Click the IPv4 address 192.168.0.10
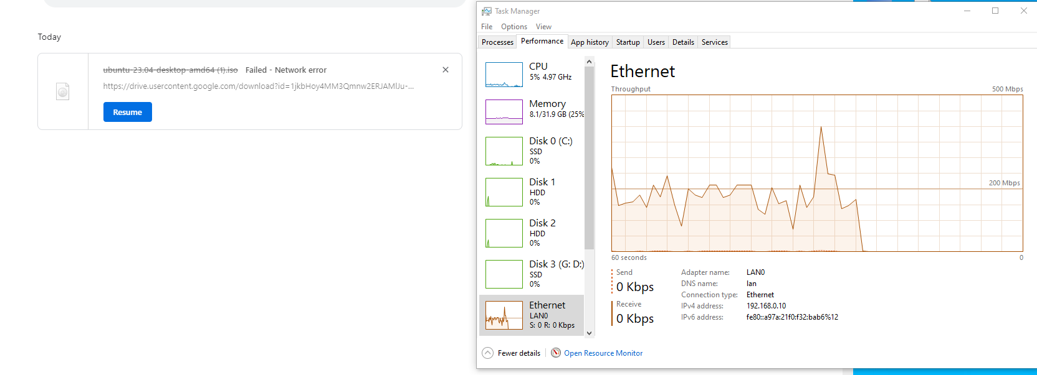The image size is (1037, 375). click(x=767, y=306)
